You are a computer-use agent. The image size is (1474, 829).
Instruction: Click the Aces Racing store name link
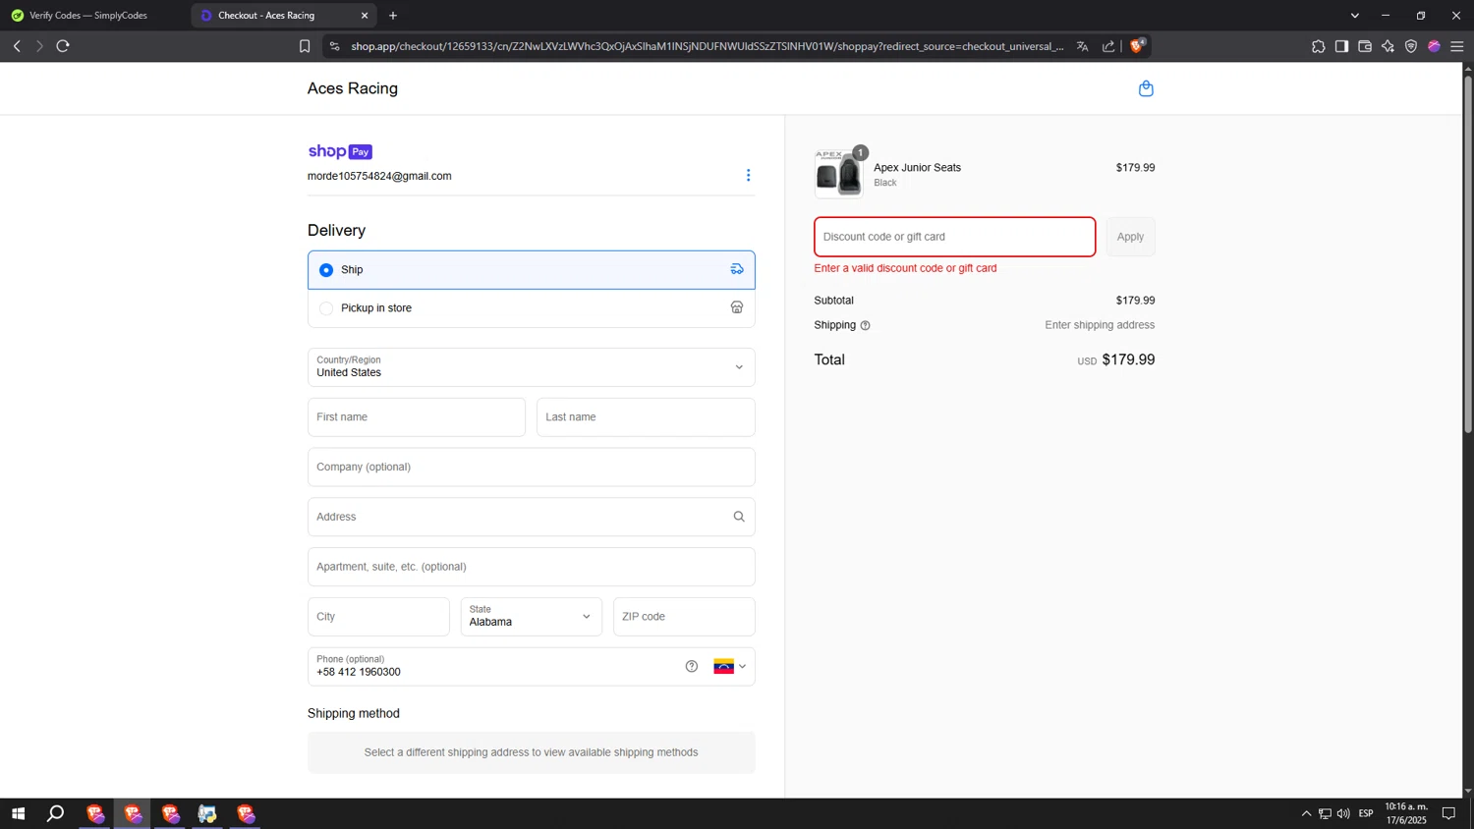coord(352,88)
